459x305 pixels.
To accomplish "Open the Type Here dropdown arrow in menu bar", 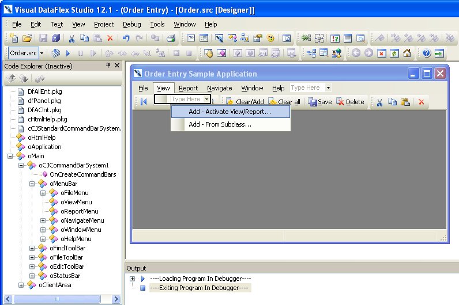I will pos(329,87).
